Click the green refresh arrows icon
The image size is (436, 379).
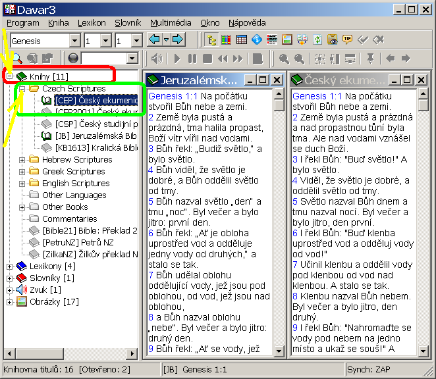317,40
